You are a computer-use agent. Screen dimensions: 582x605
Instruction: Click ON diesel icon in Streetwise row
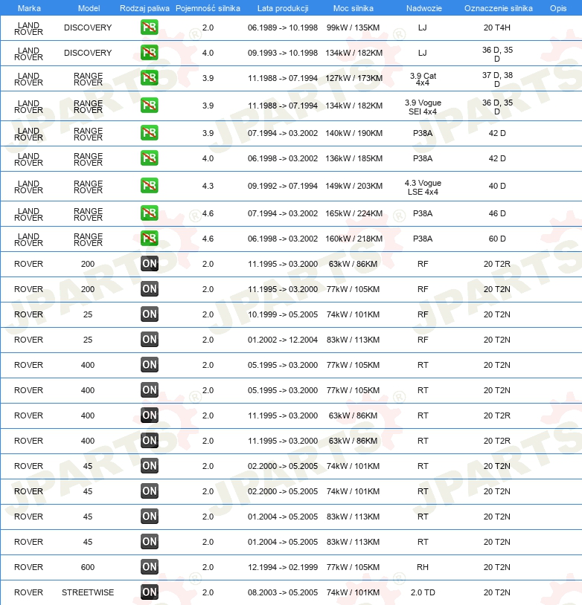pos(149,592)
